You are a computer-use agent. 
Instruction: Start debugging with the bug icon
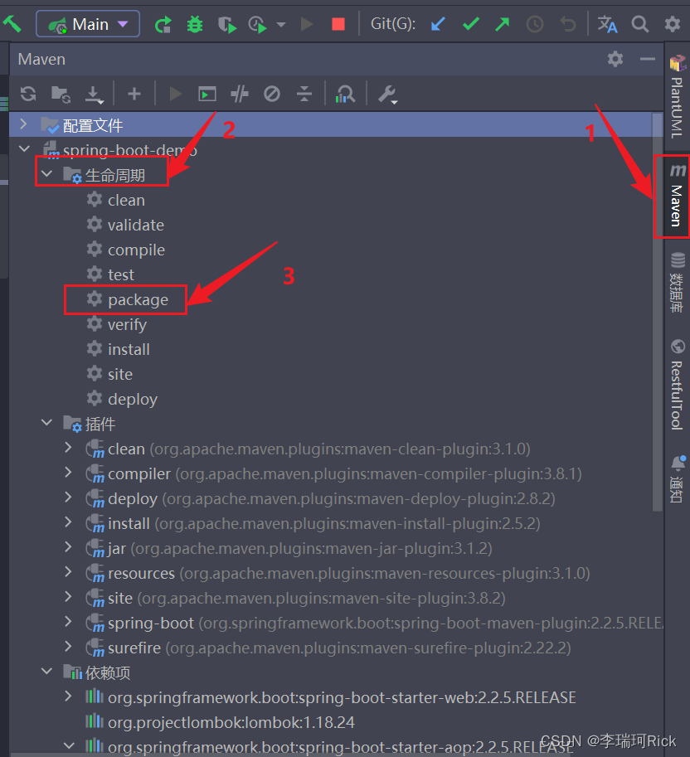point(195,24)
